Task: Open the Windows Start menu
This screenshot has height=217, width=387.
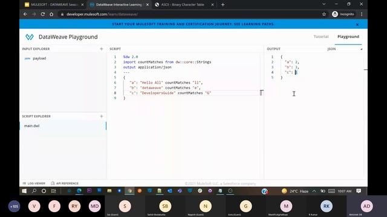Action: click(x=24, y=191)
